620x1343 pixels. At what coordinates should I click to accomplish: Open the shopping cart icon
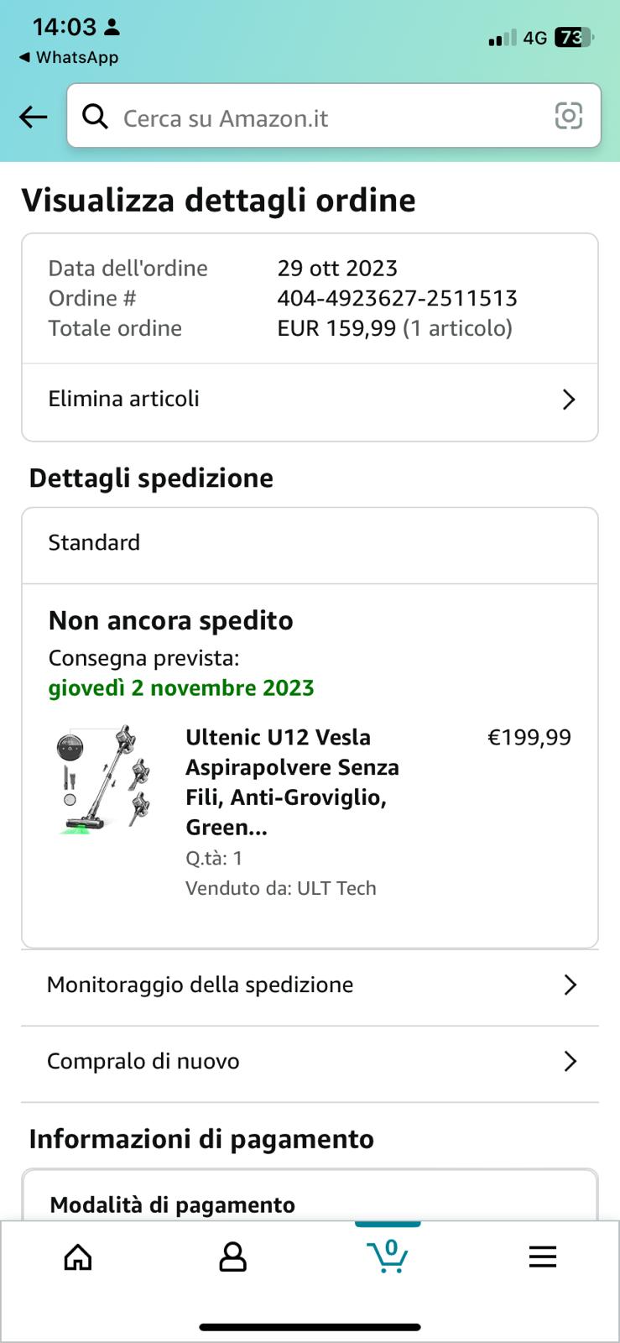[388, 1257]
